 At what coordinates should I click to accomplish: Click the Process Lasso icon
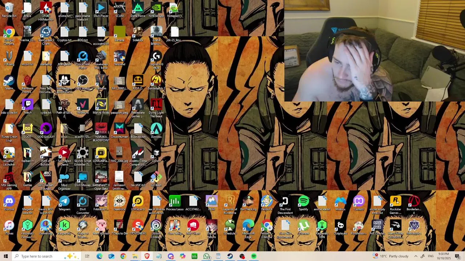[x=174, y=203]
